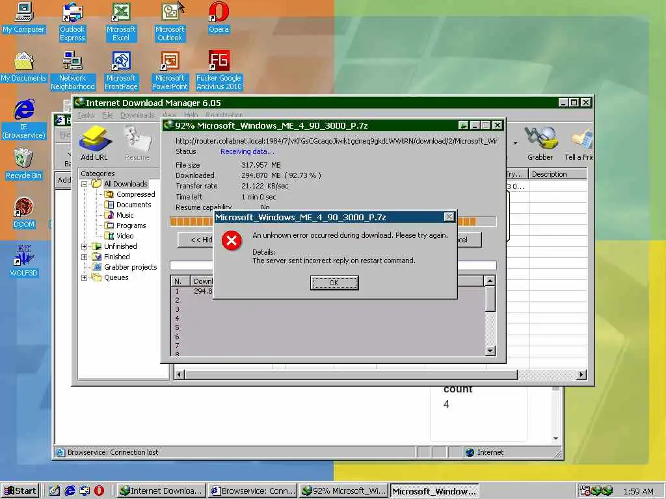Click browser window scroll down arrow
Screen dimensions: 666x499
(x=555, y=439)
